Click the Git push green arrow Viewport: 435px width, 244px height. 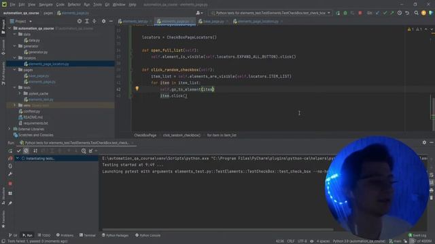(x=391, y=13)
